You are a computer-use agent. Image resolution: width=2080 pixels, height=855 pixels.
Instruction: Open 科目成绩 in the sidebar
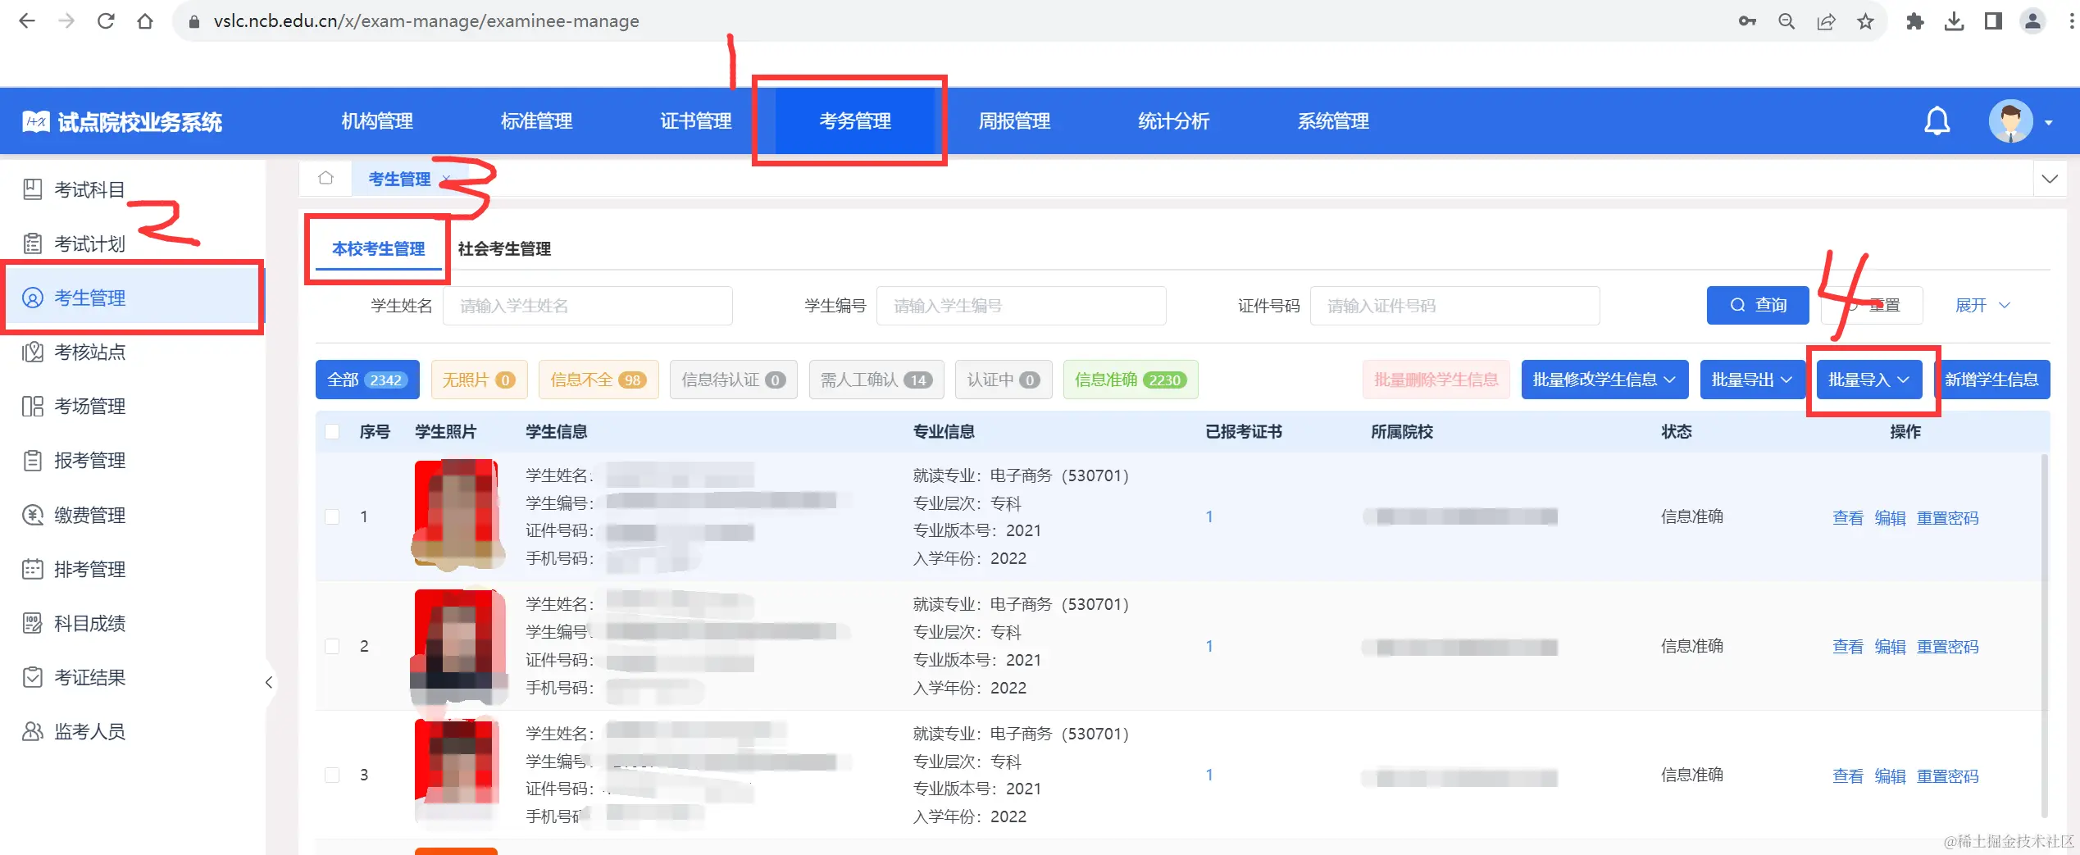(x=133, y=623)
